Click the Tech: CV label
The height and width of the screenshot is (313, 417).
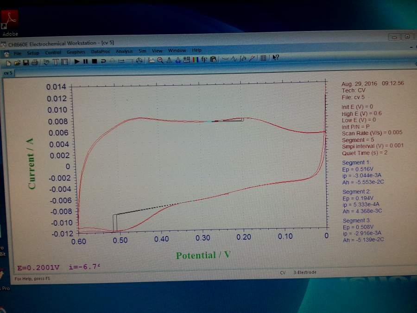point(354,90)
